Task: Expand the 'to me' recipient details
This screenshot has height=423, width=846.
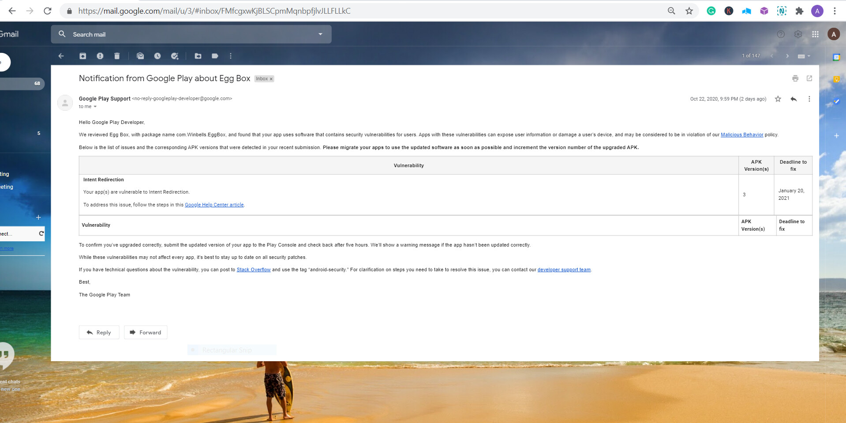Action: (x=95, y=107)
